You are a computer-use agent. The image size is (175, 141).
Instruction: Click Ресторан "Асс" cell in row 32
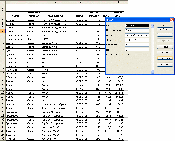[x=56, y=127]
